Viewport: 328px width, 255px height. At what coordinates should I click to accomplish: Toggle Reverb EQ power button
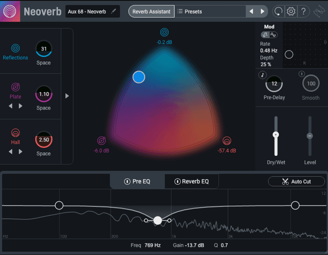point(178,182)
